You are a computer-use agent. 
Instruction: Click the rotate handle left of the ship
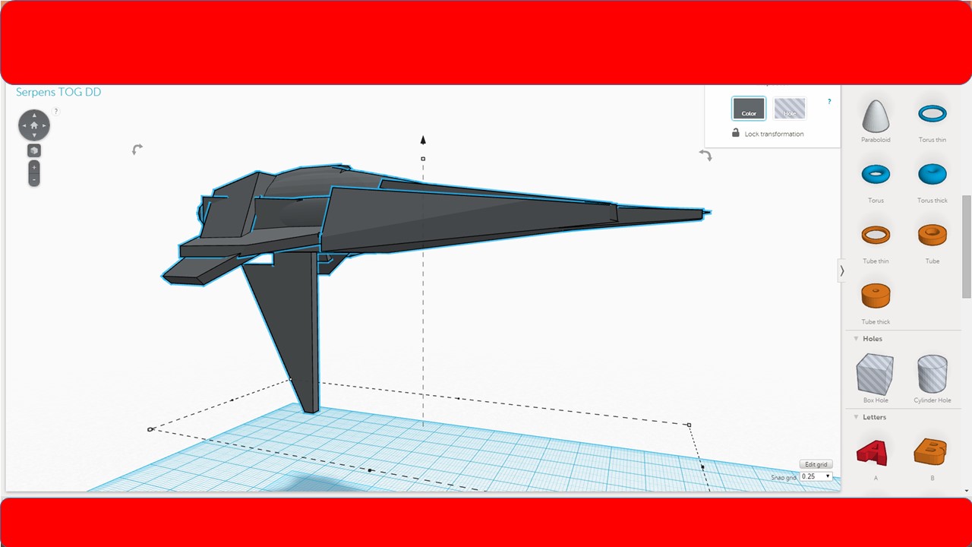(137, 150)
